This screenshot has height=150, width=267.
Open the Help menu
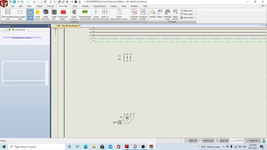point(145,6)
